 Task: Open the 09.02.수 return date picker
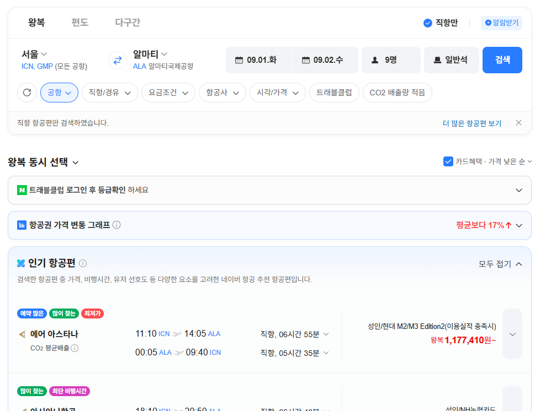point(325,60)
